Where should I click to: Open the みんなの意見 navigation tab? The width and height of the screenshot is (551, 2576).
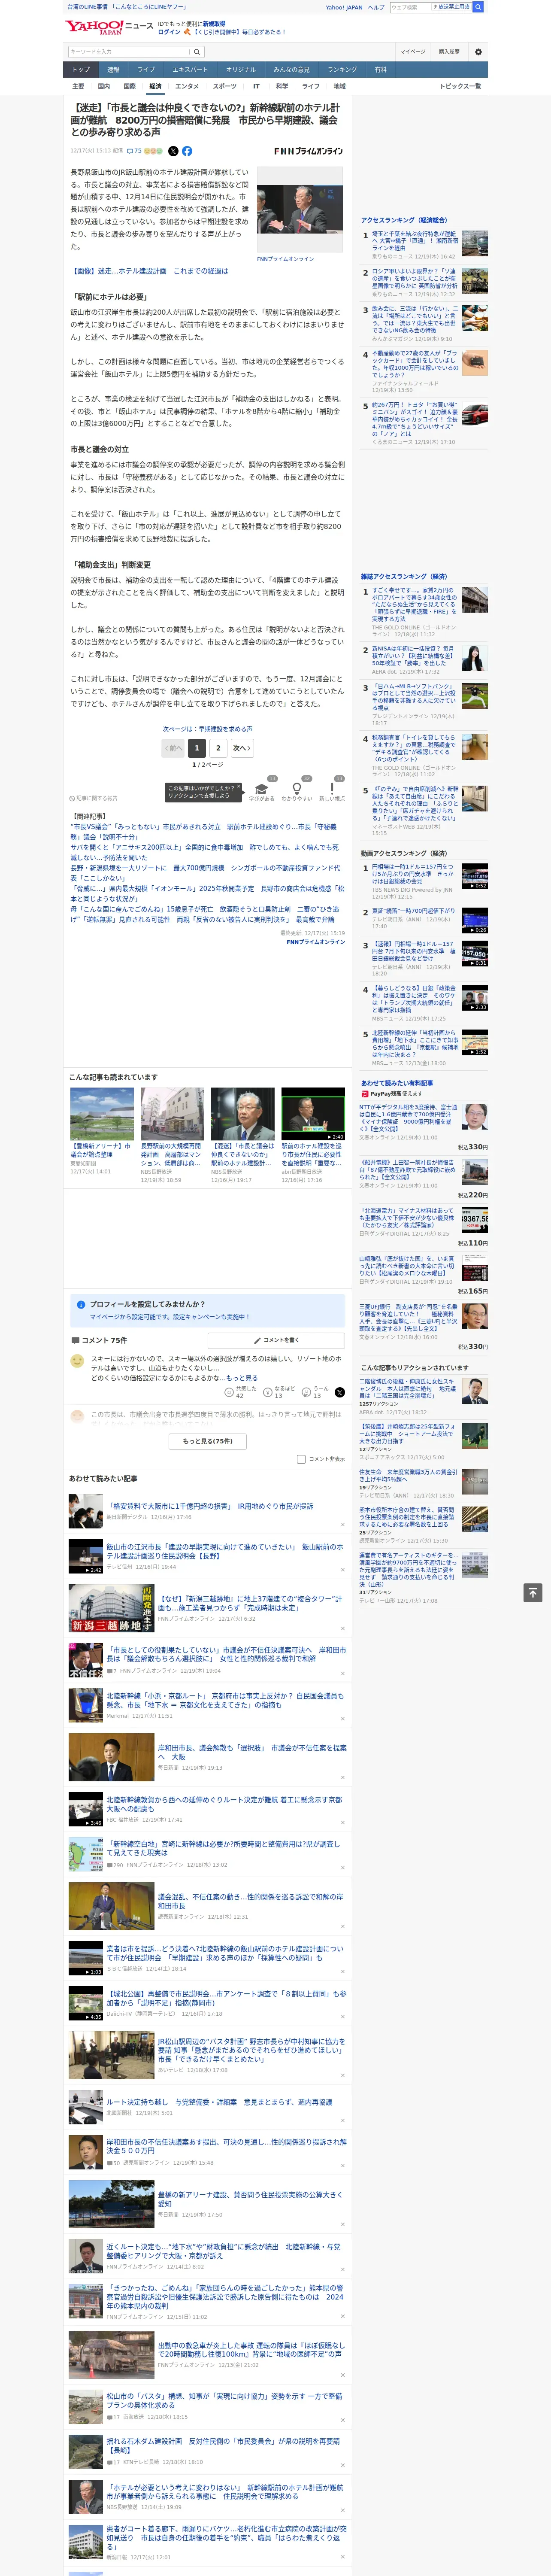292,70
